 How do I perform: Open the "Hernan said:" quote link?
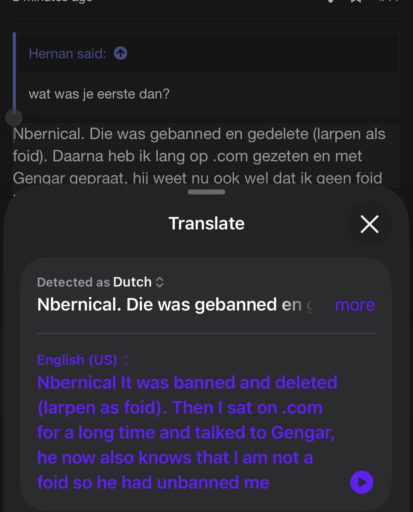click(67, 54)
